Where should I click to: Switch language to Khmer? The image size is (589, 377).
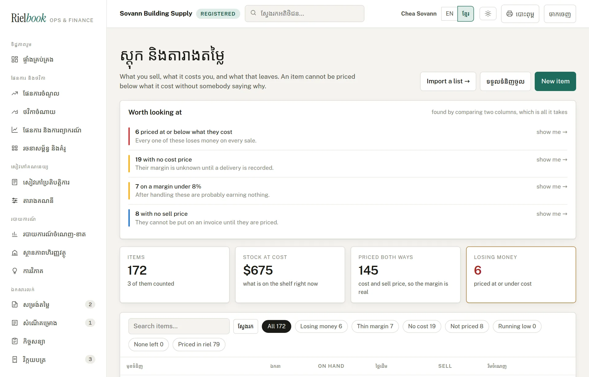pos(466,14)
